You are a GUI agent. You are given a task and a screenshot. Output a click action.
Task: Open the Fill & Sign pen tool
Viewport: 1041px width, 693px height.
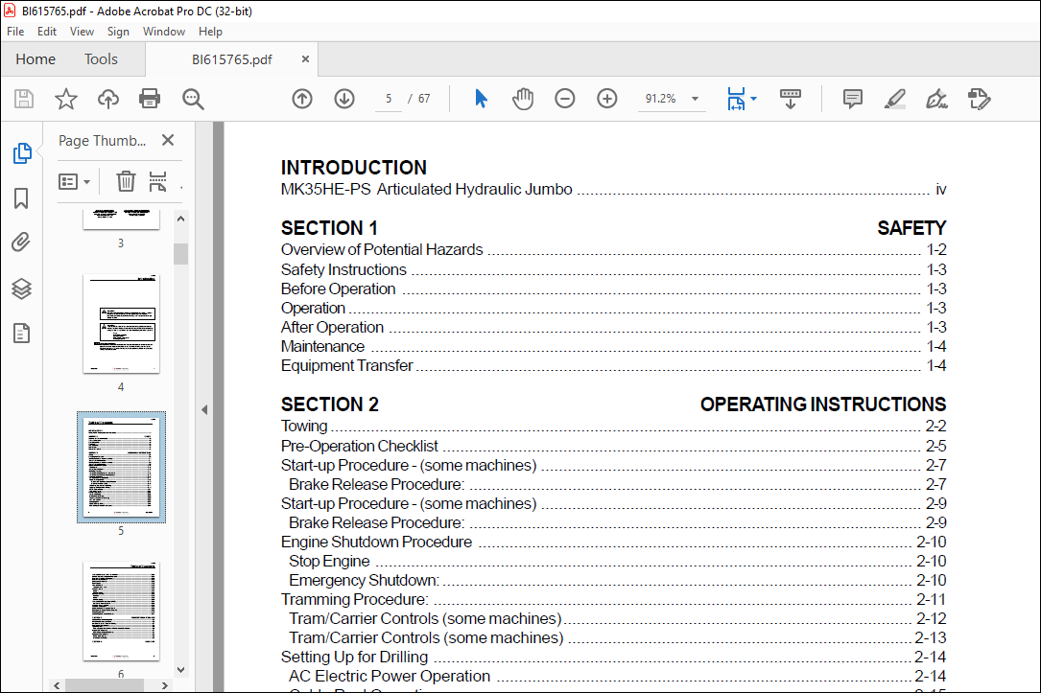click(x=936, y=99)
